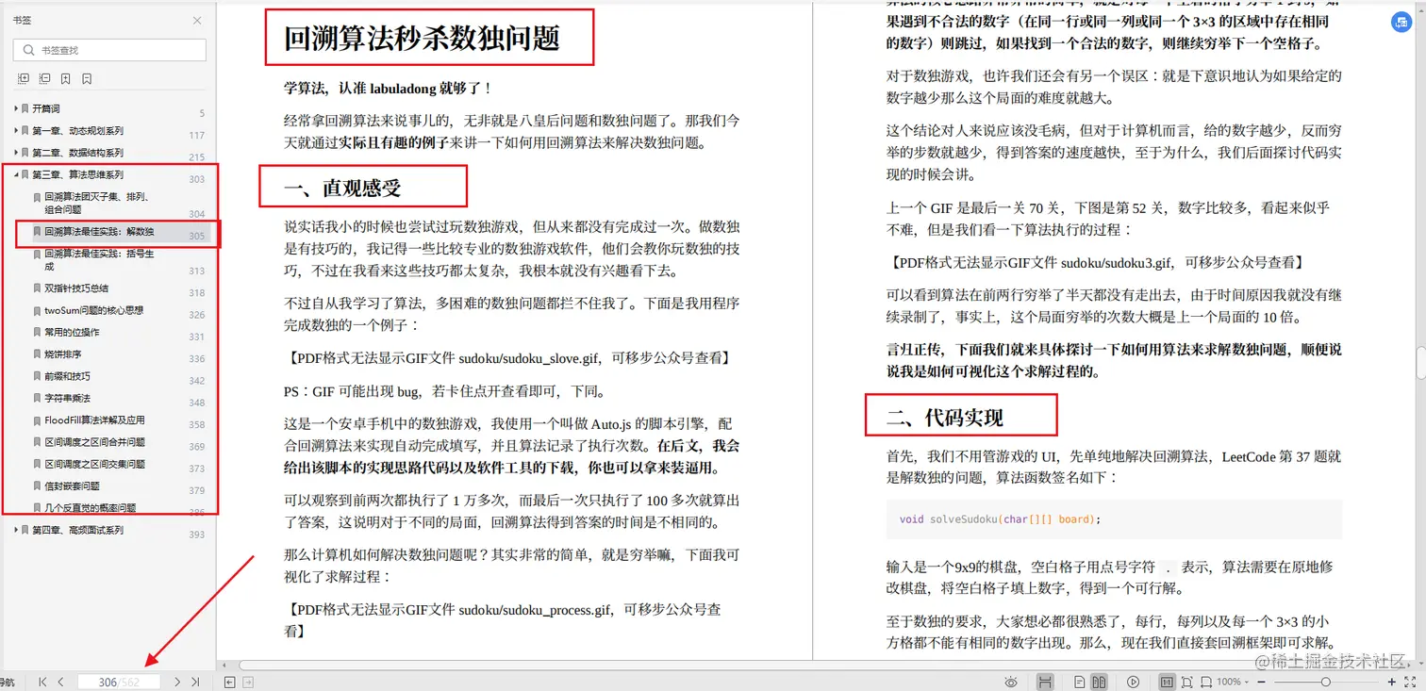Enable eye-protection reading mode
This screenshot has height=691, width=1426.
pos(1011,681)
